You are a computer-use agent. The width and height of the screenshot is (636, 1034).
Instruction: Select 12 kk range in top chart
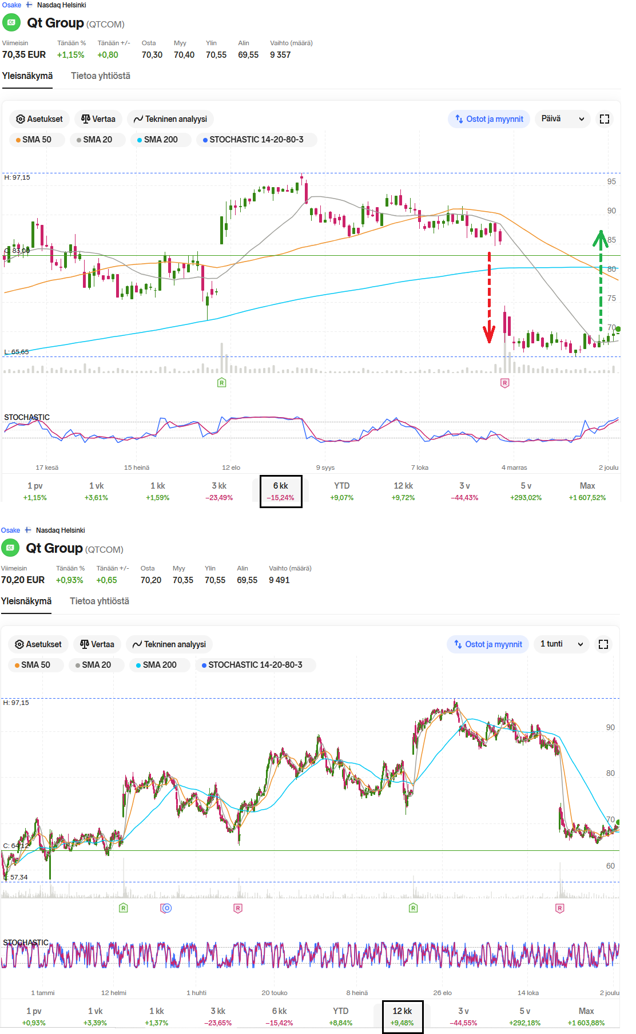[403, 491]
